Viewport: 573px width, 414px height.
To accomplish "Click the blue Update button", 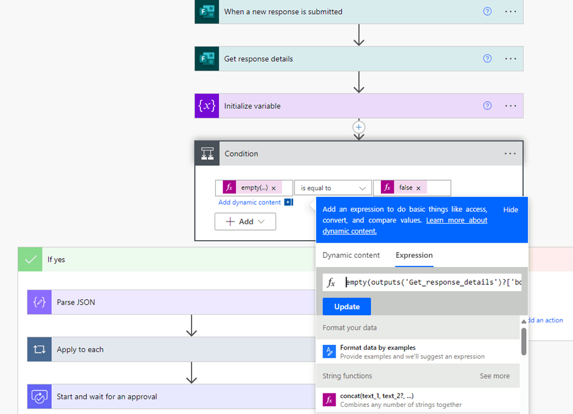I will tap(347, 307).
